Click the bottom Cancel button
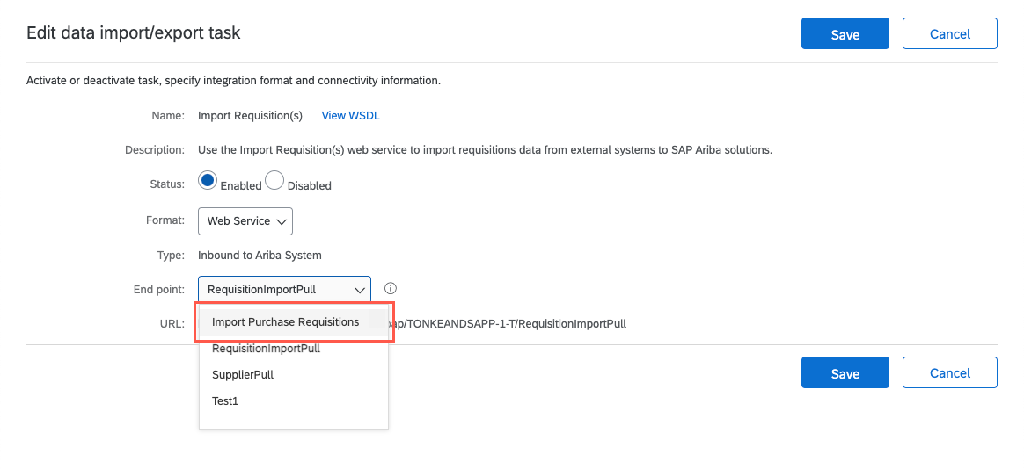 coord(949,373)
